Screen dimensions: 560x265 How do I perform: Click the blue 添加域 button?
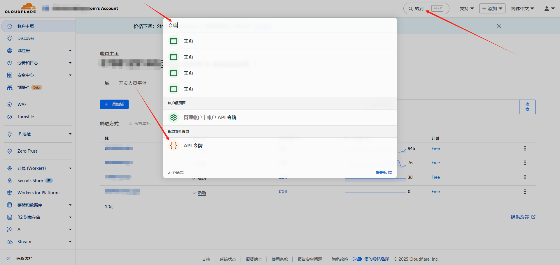(114, 104)
